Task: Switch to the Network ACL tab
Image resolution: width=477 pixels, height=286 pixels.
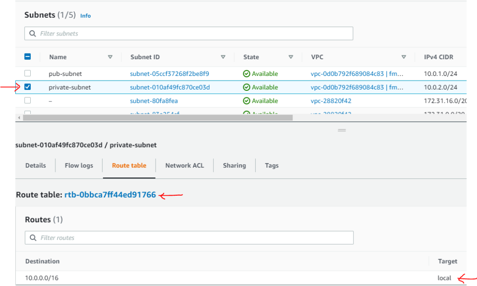Action: tap(184, 165)
